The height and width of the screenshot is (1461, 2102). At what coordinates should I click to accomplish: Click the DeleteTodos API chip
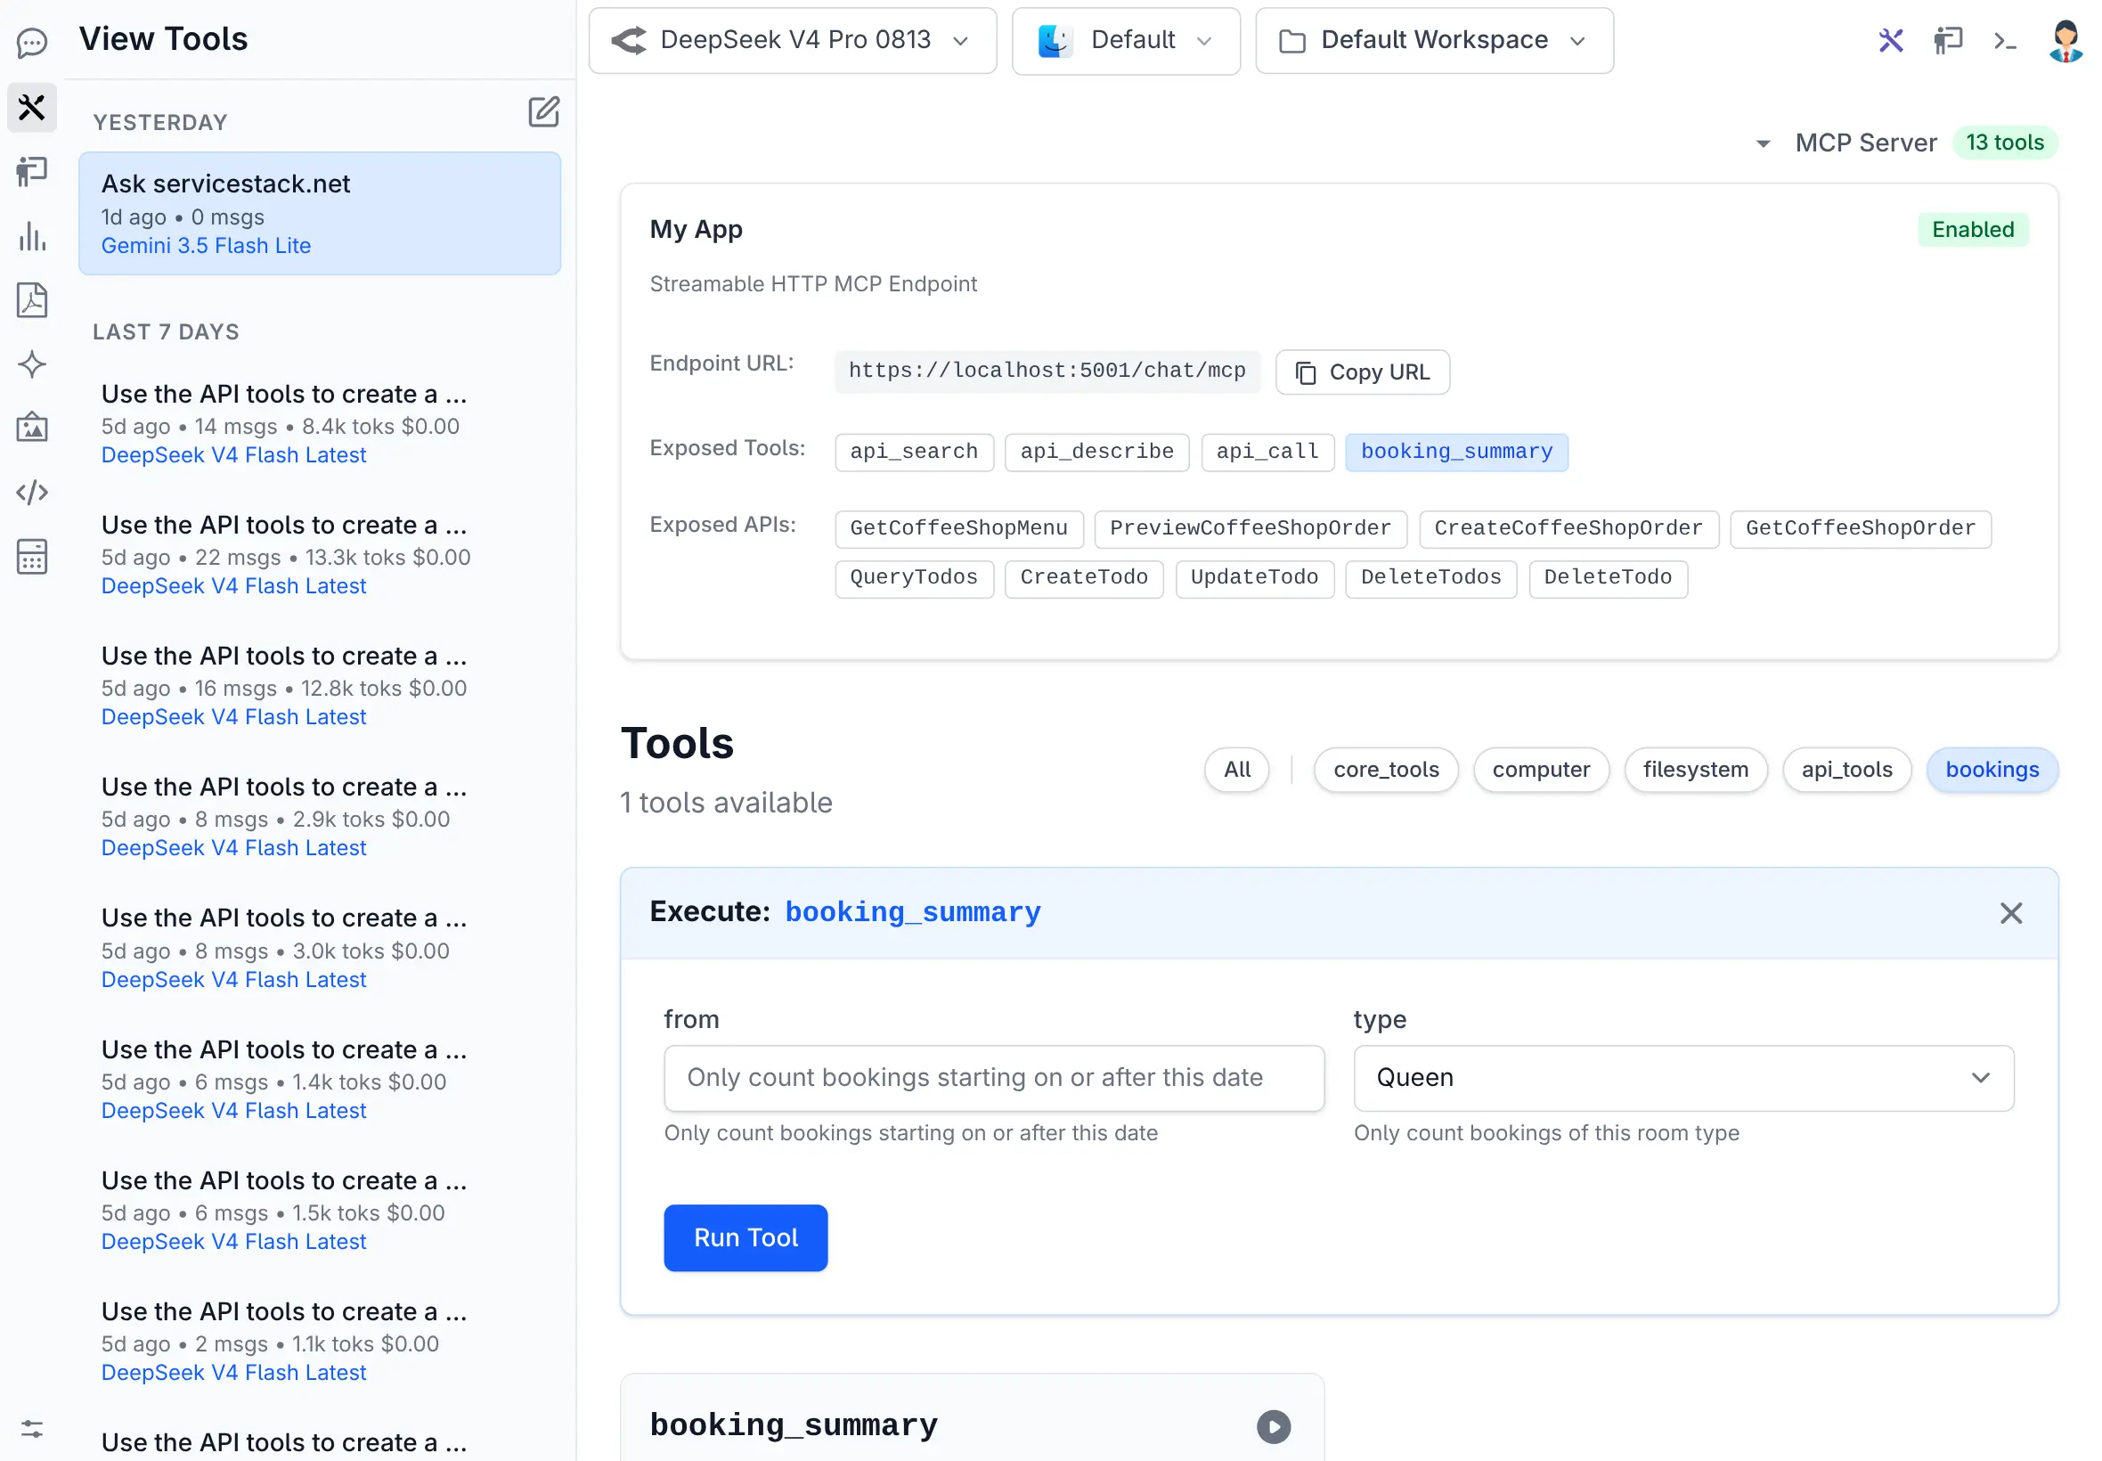pyautogui.click(x=1430, y=578)
